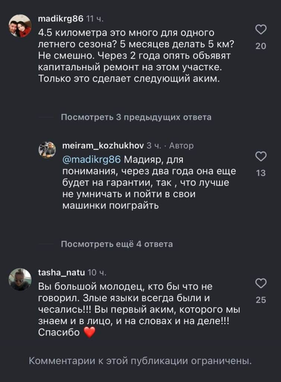Tap the heart on tasha_natu's comment
Image resolution: width=281 pixels, height=382 pixels.
click(261, 283)
